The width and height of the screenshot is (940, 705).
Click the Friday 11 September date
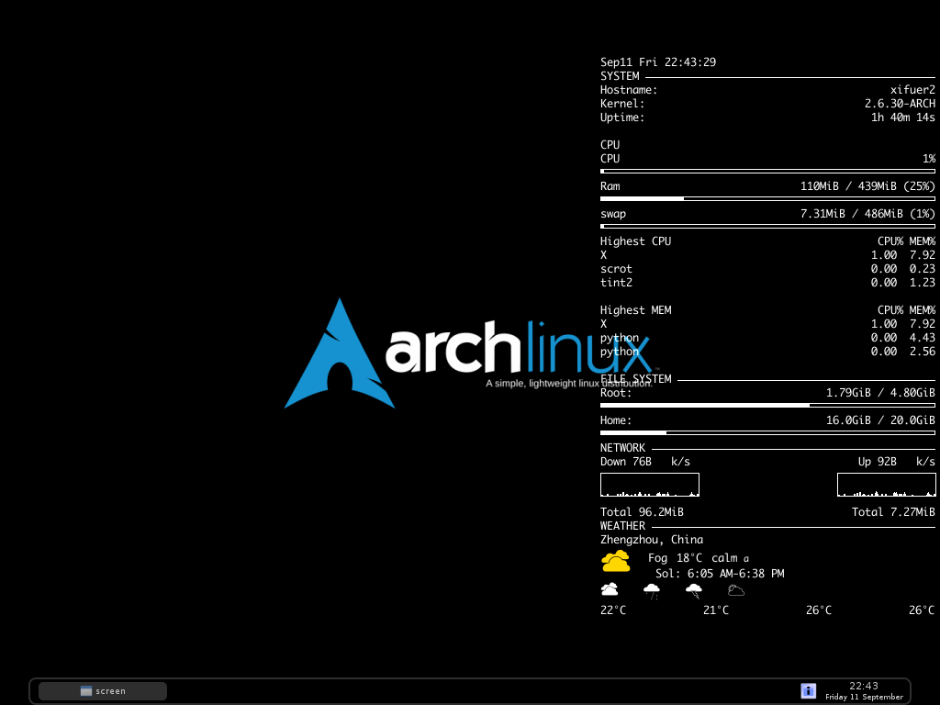click(864, 697)
